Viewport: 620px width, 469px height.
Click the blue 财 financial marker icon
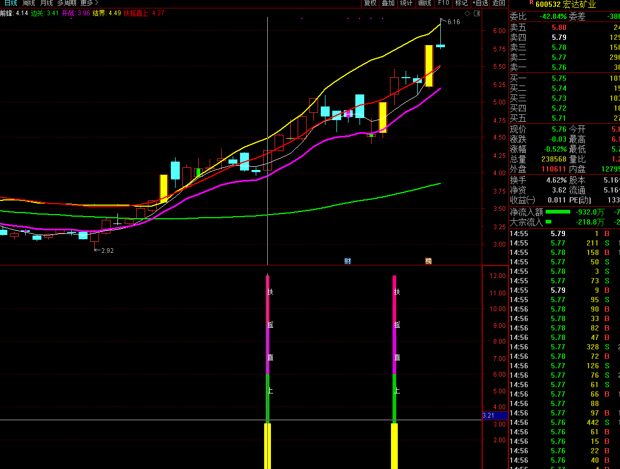point(347,261)
